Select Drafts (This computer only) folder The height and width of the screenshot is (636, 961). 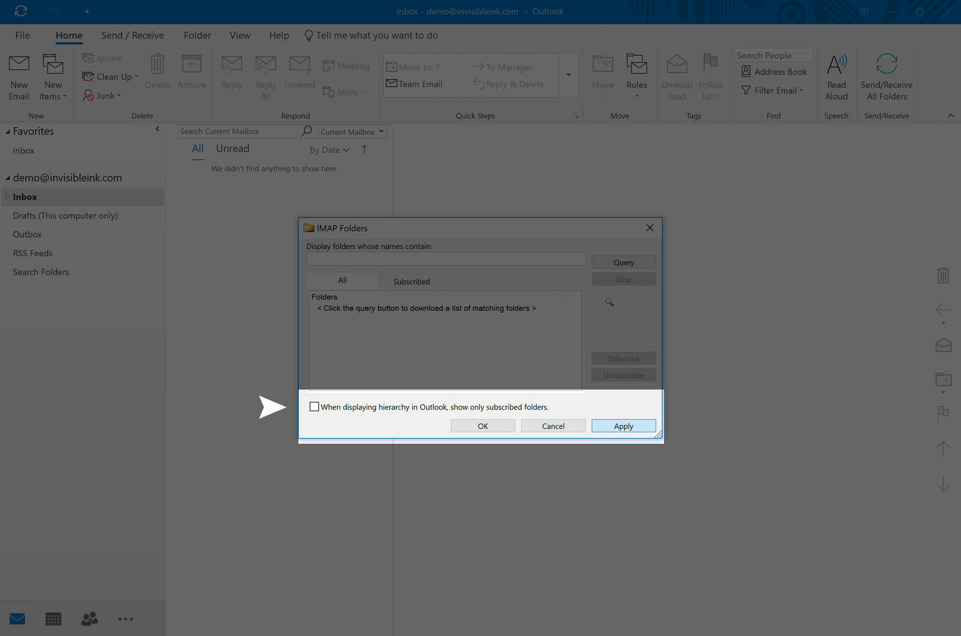(65, 216)
